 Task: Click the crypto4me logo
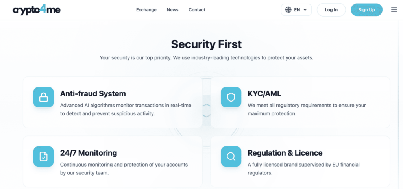(36, 10)
